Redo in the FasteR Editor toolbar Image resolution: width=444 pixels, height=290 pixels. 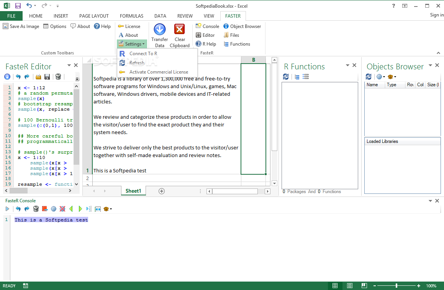(27, 77)
